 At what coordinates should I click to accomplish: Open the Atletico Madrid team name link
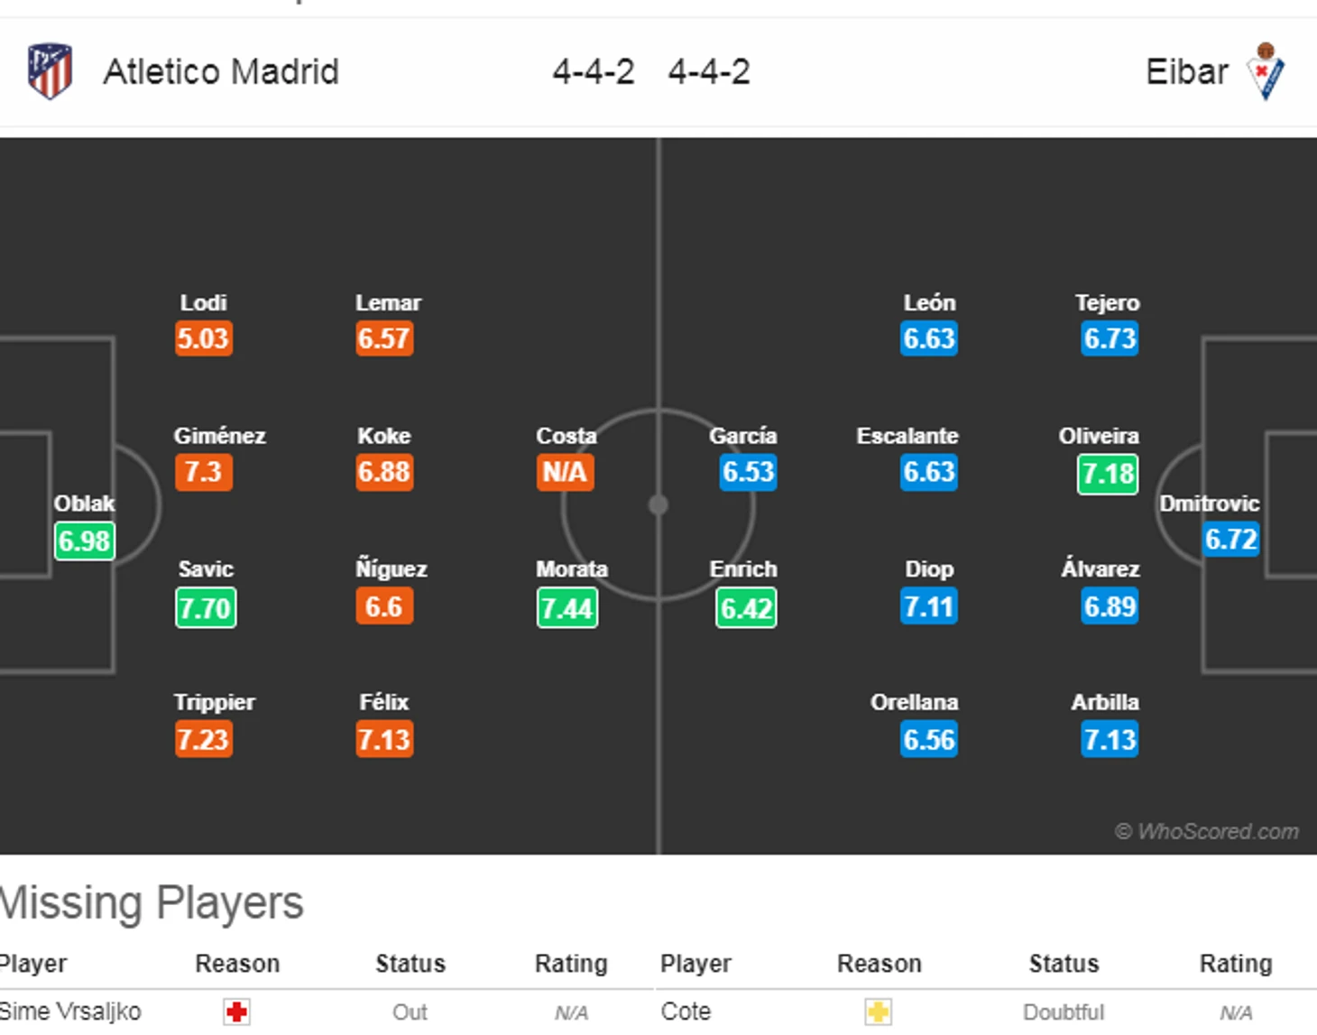click(221, 71)
